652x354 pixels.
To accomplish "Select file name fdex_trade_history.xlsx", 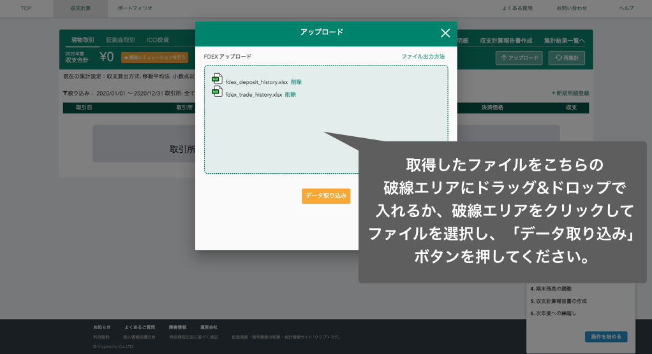I will pos(254,95).
